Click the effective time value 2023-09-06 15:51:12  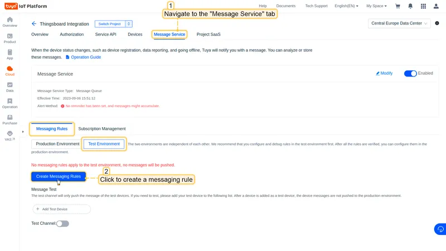tap(79, 99)
